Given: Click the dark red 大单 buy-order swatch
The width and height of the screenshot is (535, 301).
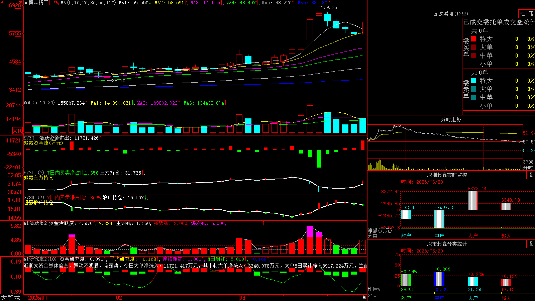Looking at the screenshot, I should (473, 47).
